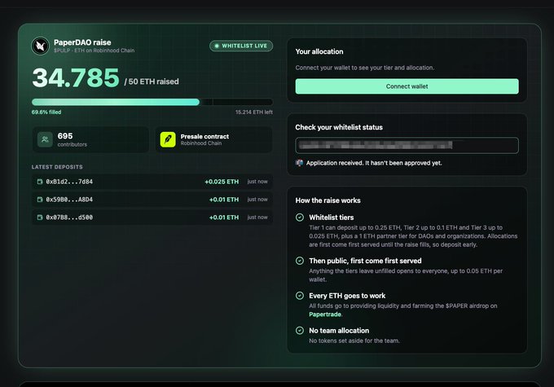Select the +0.01 ETH deposit from 0x07B8...d500

click(x=152, y=218)
